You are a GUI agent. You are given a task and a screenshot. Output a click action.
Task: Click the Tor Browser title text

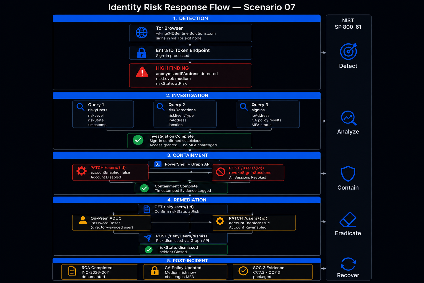tap(169, 28)
